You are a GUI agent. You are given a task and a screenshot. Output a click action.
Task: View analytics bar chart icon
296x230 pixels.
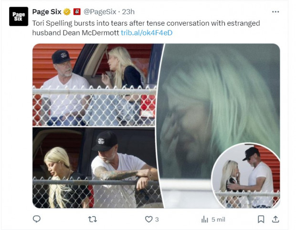(205, 220)
